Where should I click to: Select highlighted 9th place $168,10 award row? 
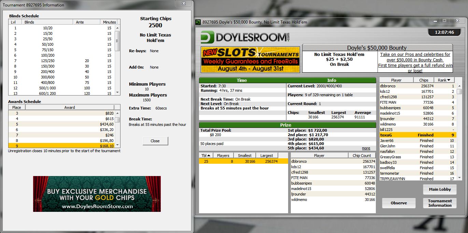(62, 146)
